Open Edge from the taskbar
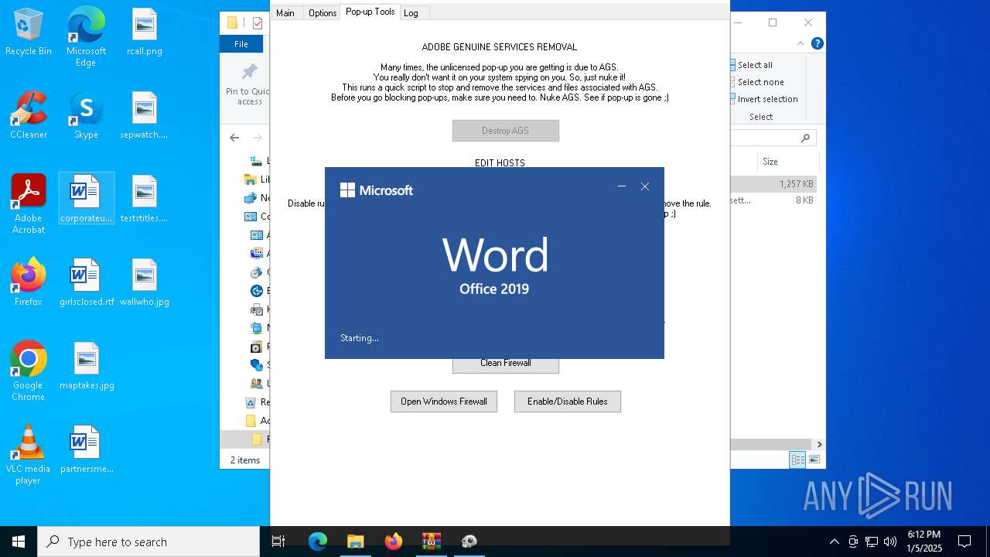990x557 pixels. (318, 542)
